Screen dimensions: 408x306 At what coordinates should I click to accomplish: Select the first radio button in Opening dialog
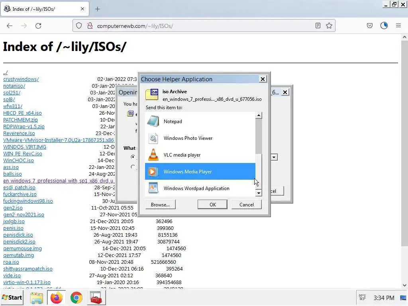[x=133, y=157]
